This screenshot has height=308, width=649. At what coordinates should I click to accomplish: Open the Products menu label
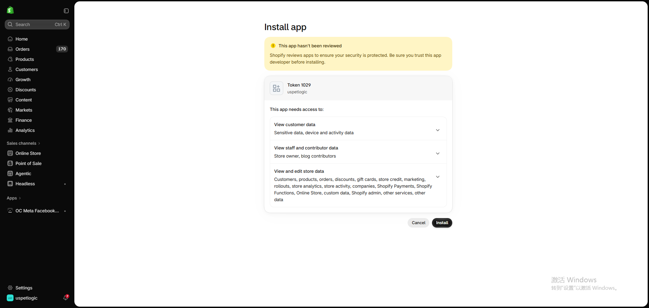[25, 59]
